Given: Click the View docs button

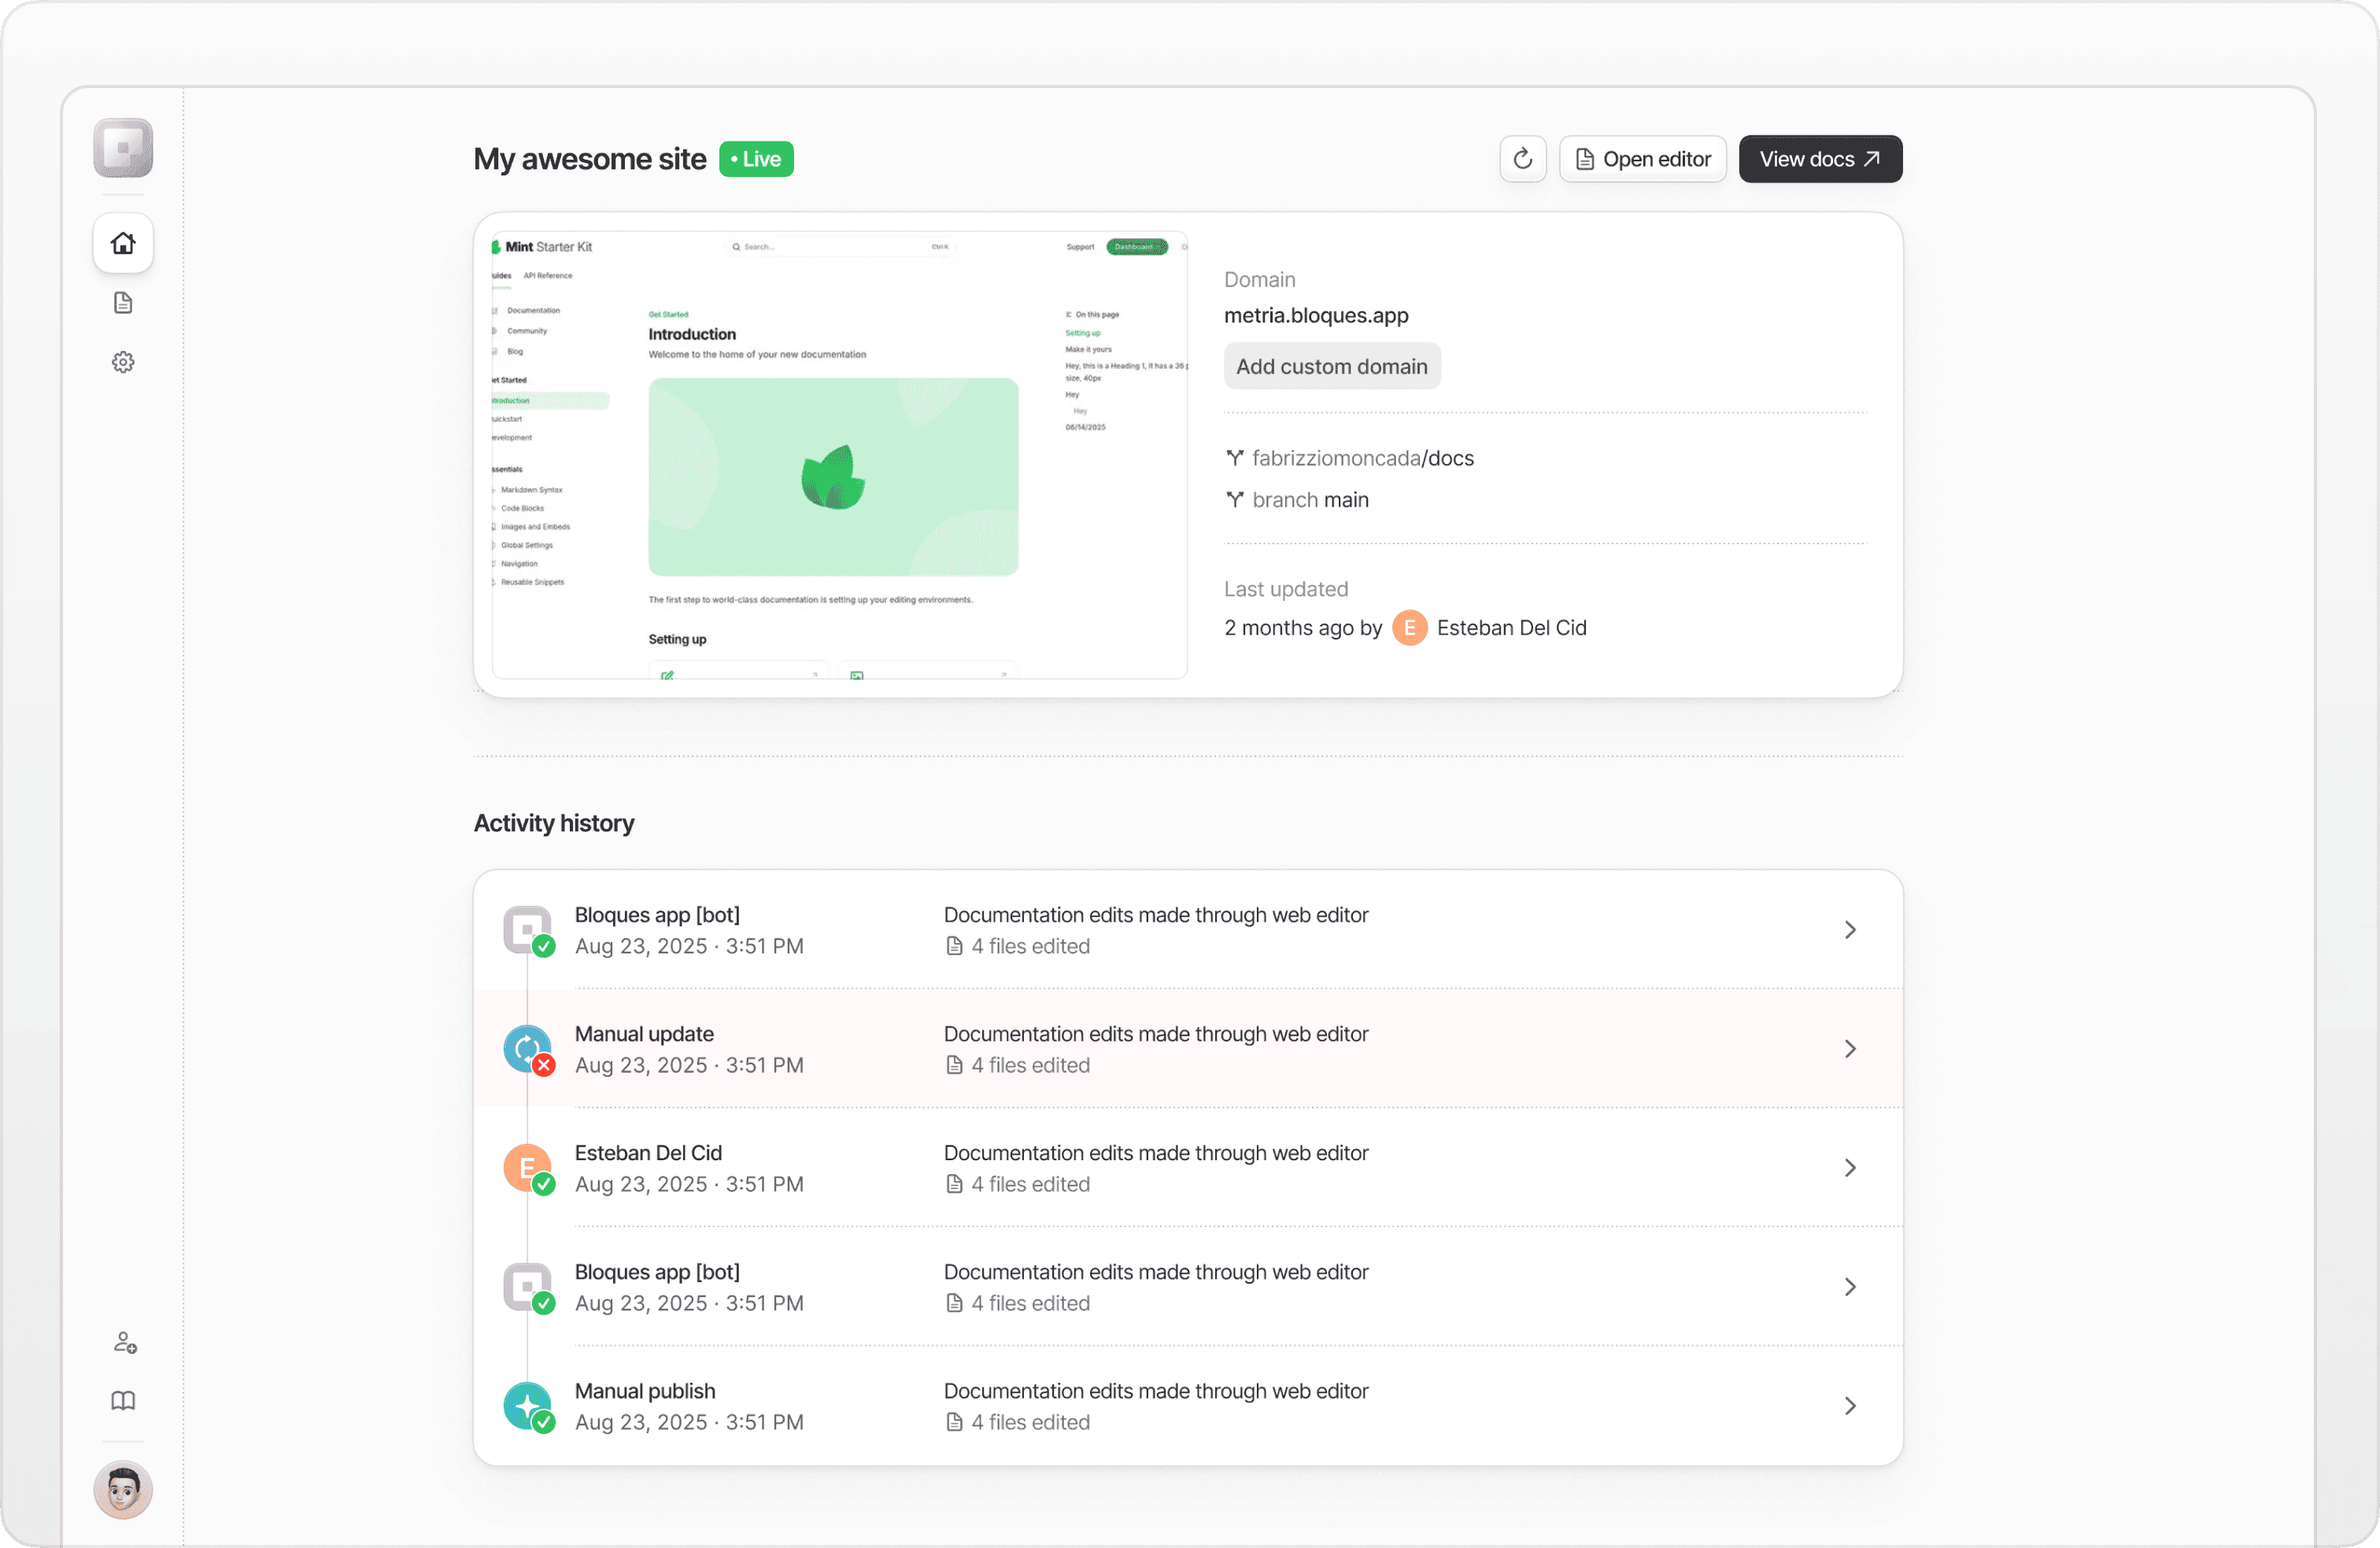Looking at the screenshot, I should click(1820, 158).
